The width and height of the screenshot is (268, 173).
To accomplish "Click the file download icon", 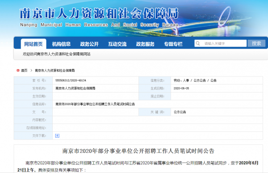I will (x=57, y=136).
